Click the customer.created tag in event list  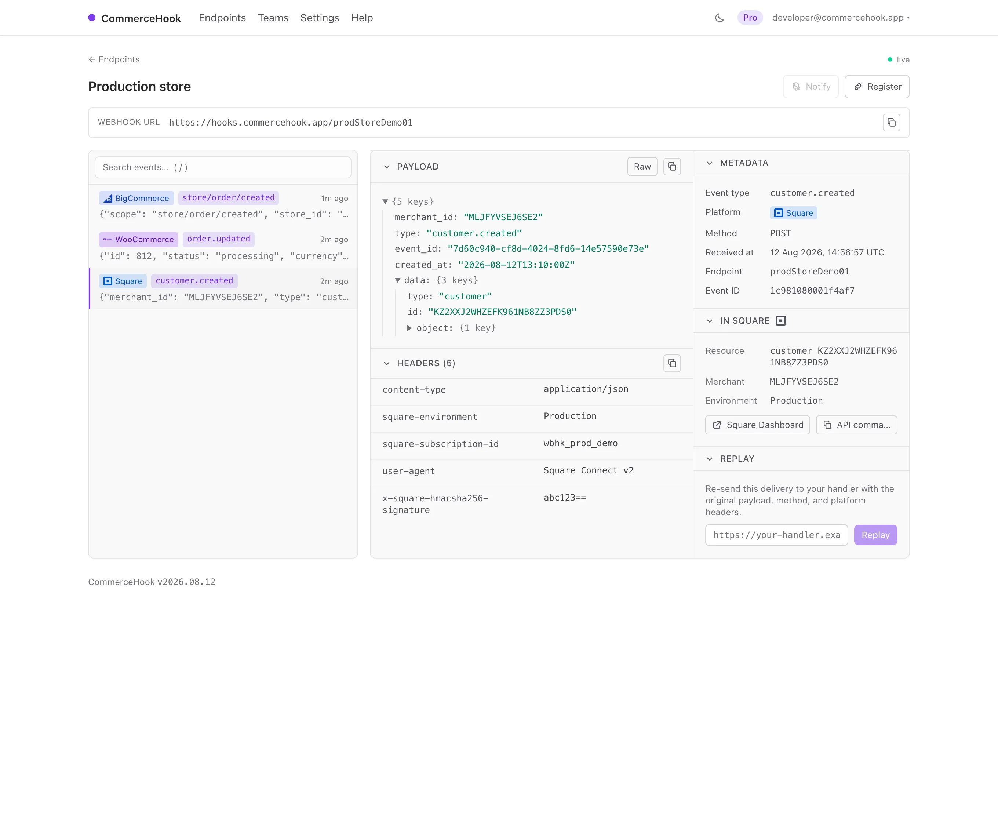click(x=194, y=281)
